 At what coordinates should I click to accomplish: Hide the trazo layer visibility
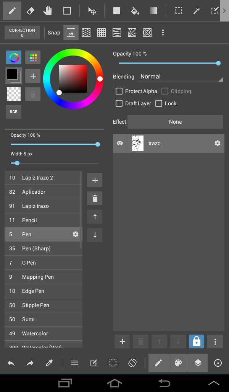[x=119, y=143]
